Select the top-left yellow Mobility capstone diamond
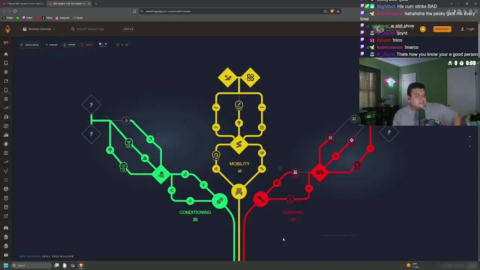 coord(227,78)
